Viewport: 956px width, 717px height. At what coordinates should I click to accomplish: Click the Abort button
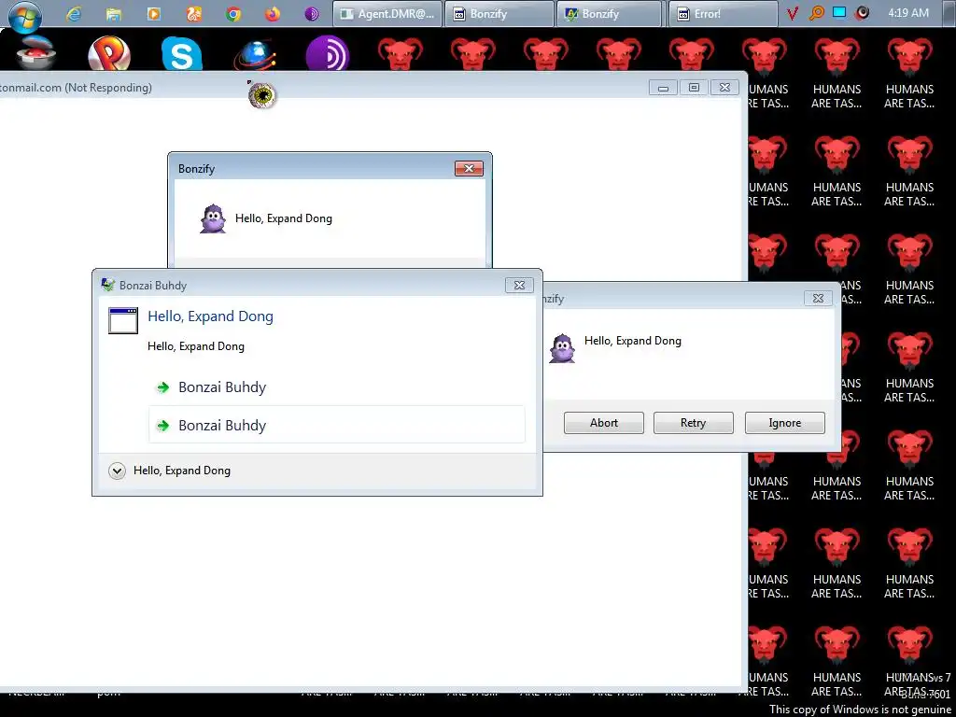pos(604,423)
